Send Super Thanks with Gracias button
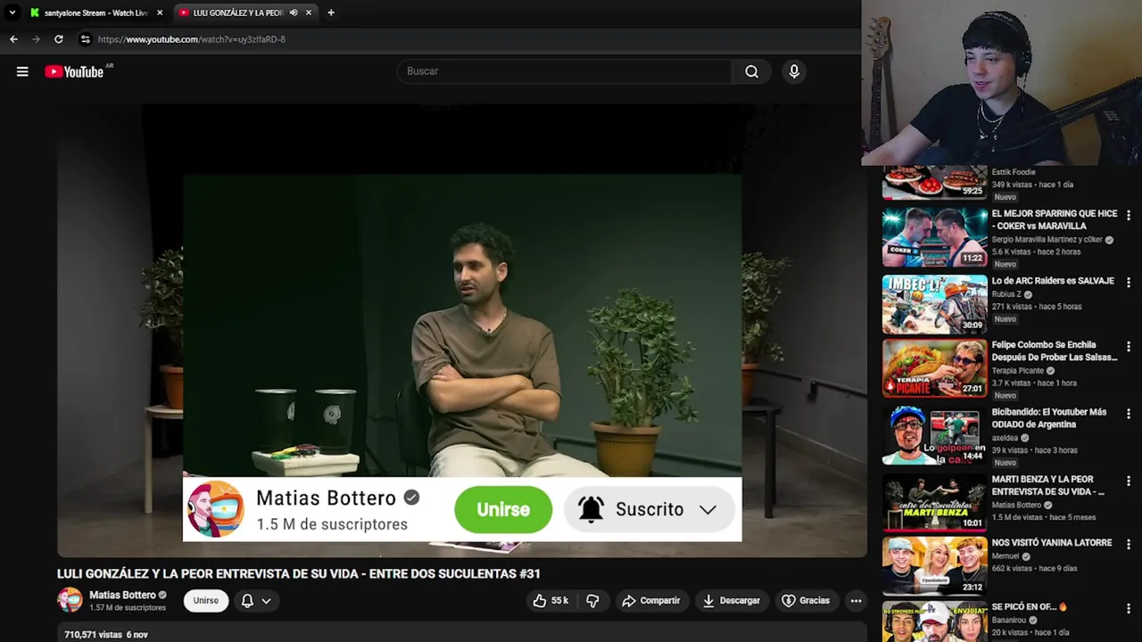 point(806,601)
